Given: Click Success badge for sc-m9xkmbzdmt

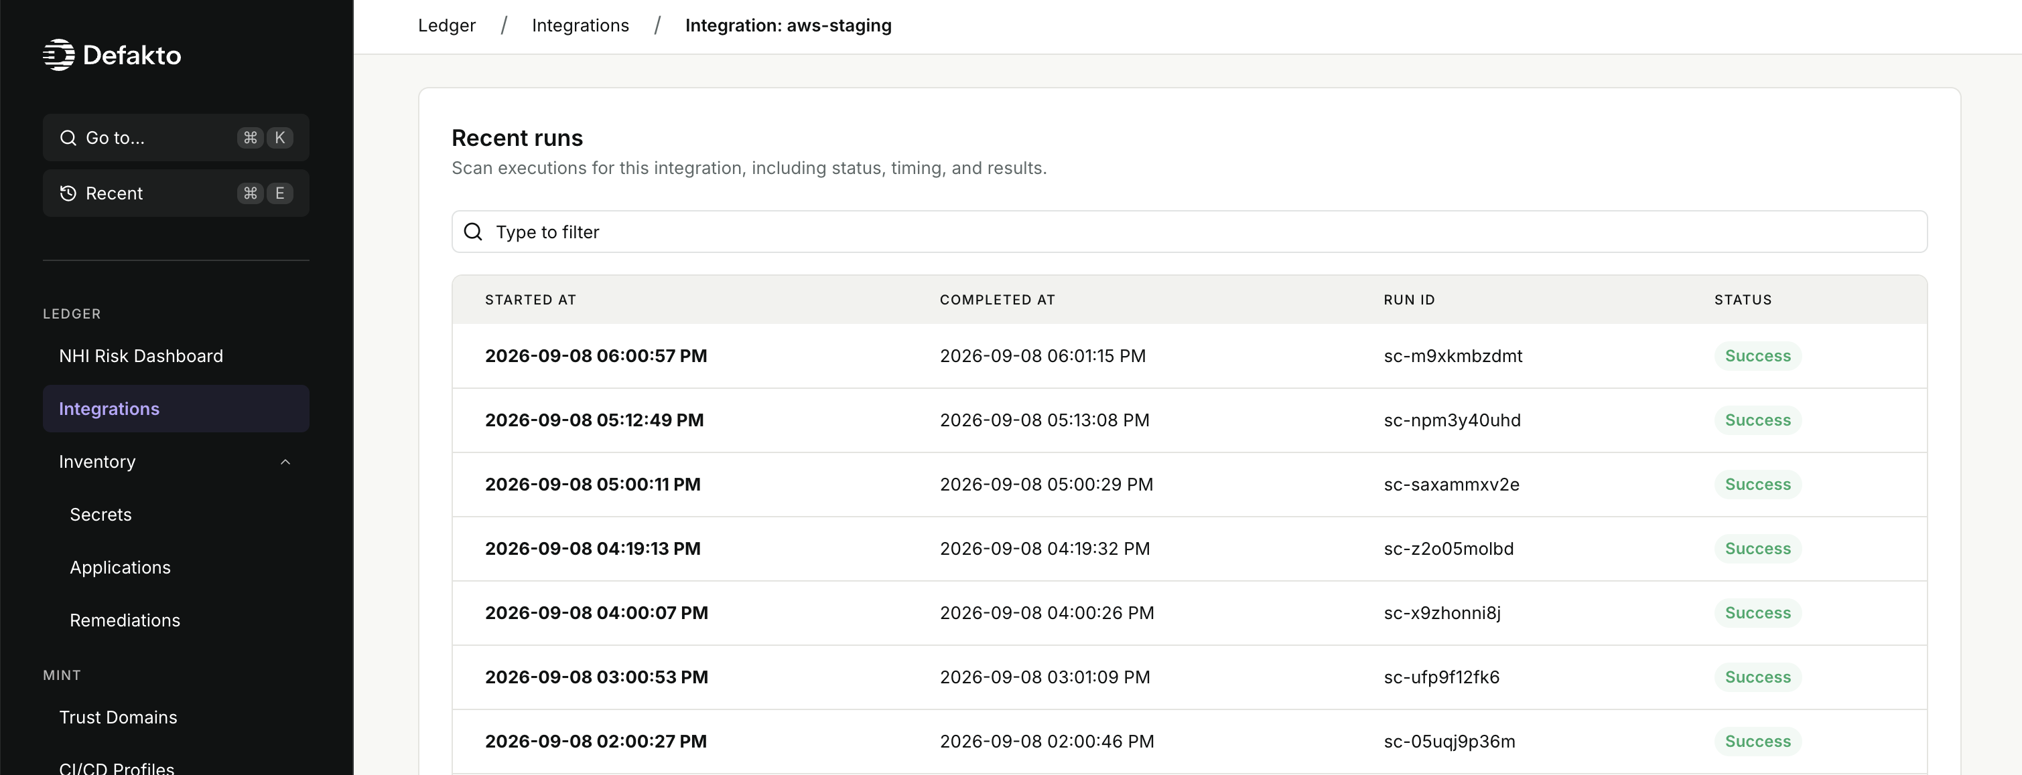Looking at the screenshot, I should (1757, 356).
